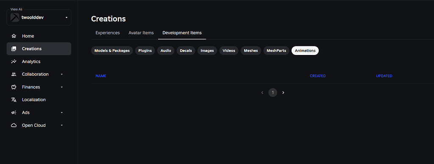Filter by Decals chip
Viewport: 434px width, 164px height.
pos(186,51)
